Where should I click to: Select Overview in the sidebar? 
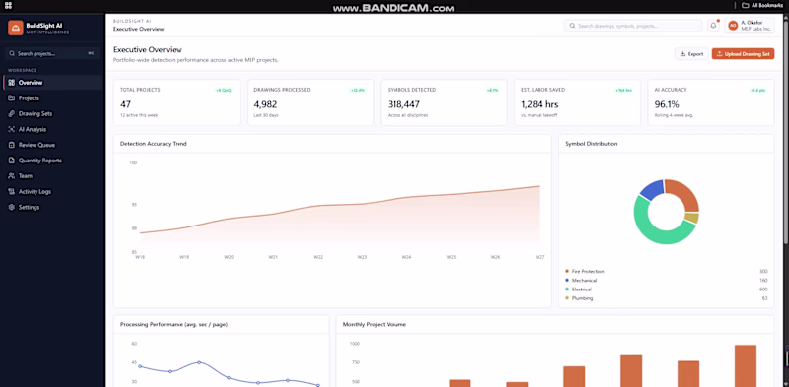coord(52,83)
